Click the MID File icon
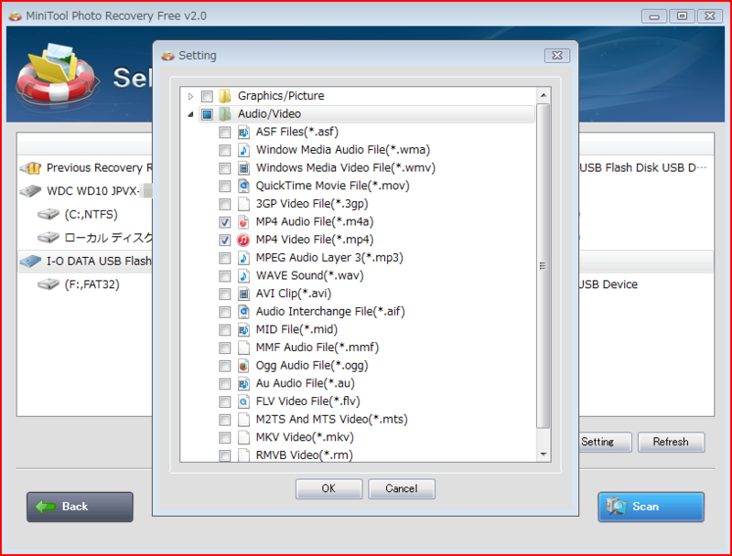The width and height of the screenshot is (732, 556). tap(243, 329)
